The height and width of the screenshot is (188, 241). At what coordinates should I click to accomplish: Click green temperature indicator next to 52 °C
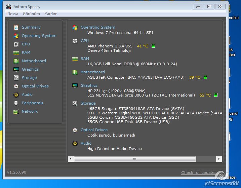(x=216, y=95)
